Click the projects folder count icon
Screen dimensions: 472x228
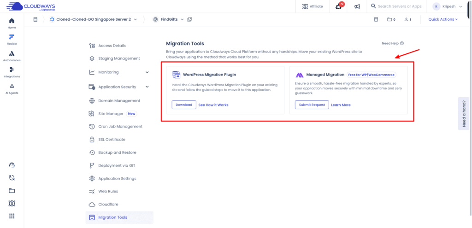[x=391, y=19]
